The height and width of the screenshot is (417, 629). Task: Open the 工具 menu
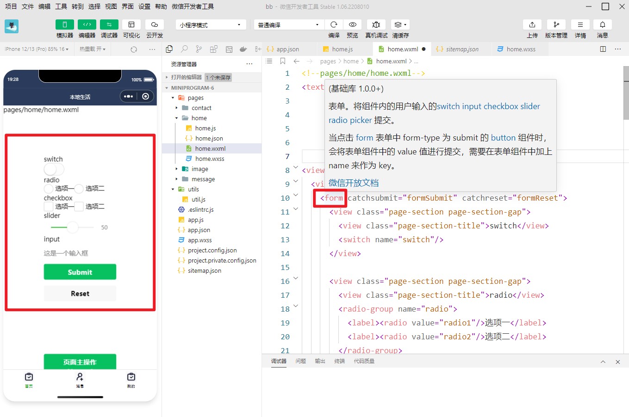pyautogui.click(x=61, y=6)
